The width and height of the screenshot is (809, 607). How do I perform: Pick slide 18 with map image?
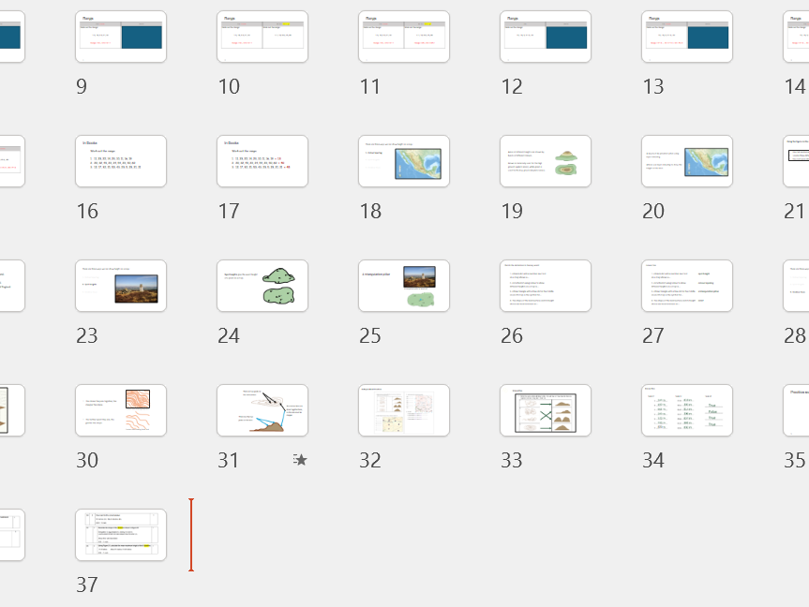click(x=404, y=161)
